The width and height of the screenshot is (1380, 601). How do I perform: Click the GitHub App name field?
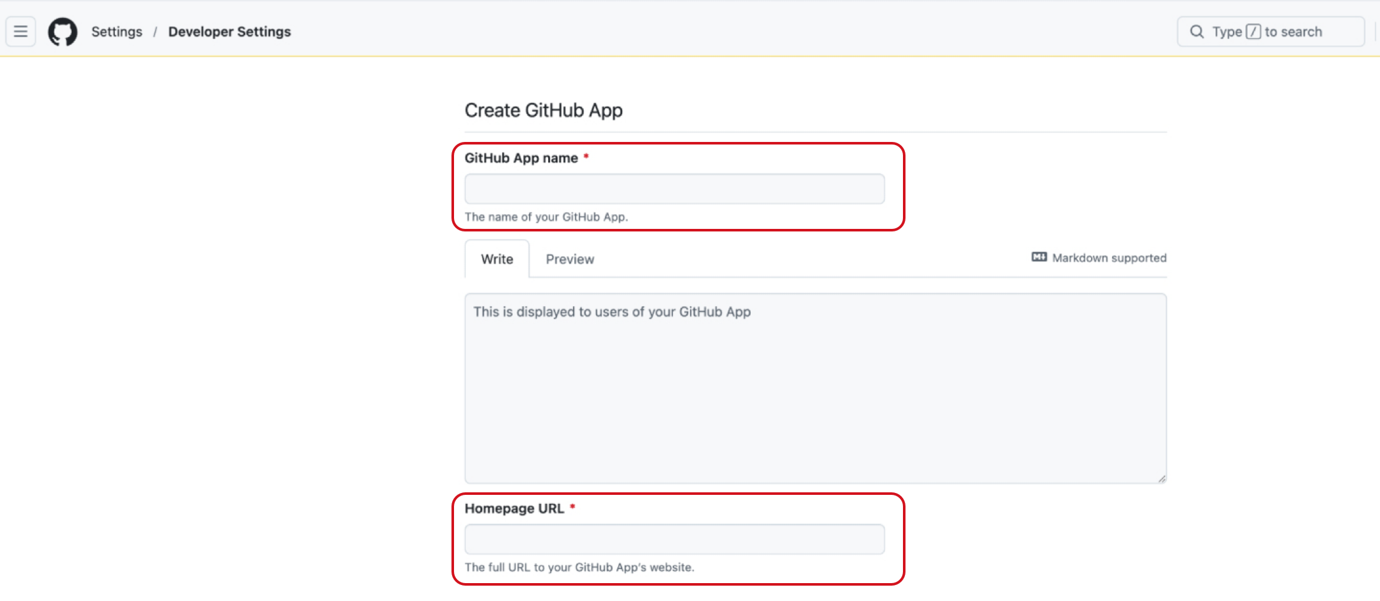tap(675, 189)
